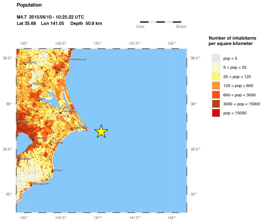Image resolution: width=263 pixels, height=222 pixels.
Task: Select the red 'pop > 15000' legend swatch
Action: click(x=216, y=113)
